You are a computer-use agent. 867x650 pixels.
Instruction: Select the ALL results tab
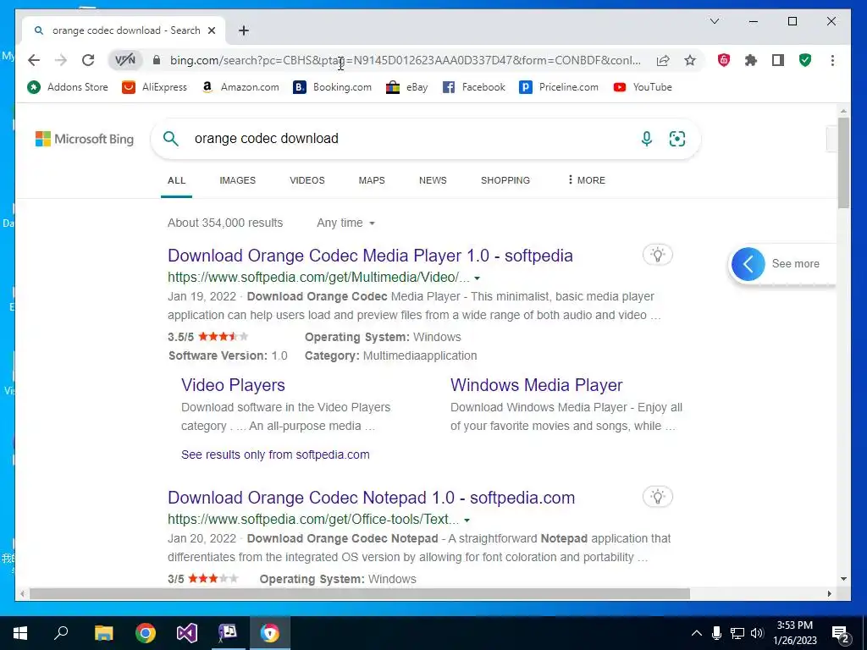[x=176, y=180]
